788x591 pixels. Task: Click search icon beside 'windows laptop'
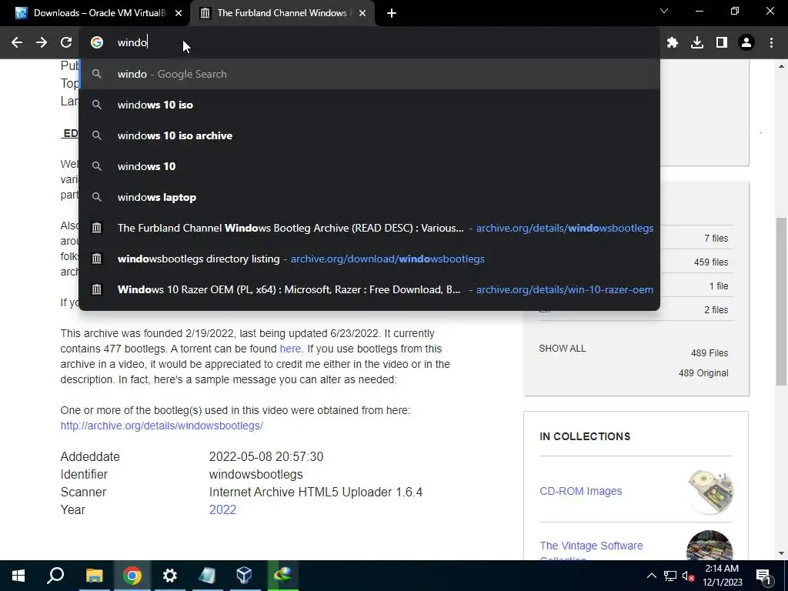coord(96,197)
